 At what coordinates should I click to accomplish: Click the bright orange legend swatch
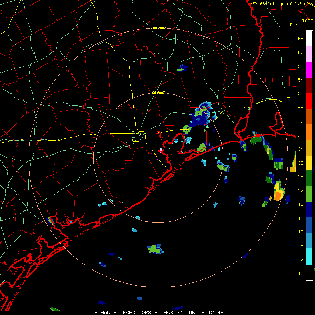click(x=309, y=132)
